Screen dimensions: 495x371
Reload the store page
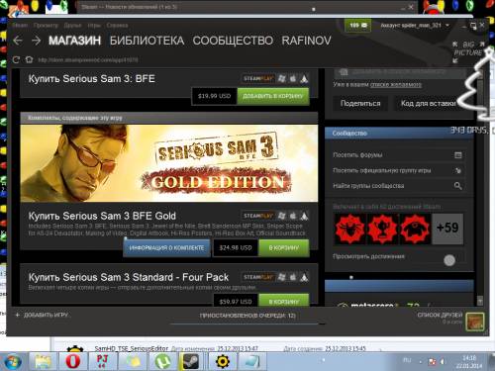click(x=16, y=59)
